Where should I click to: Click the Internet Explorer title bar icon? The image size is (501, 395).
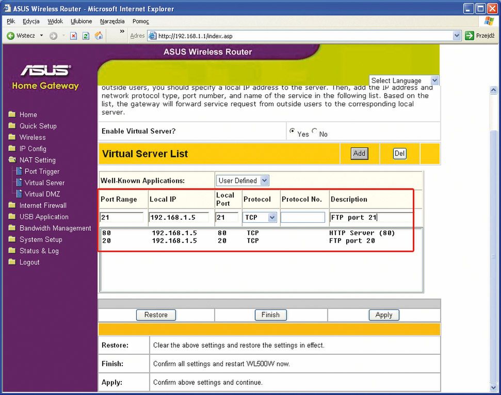click(7, 8)
